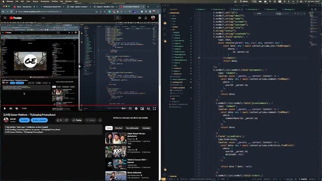Go to the next find match in VS Code

coord(298,14)
